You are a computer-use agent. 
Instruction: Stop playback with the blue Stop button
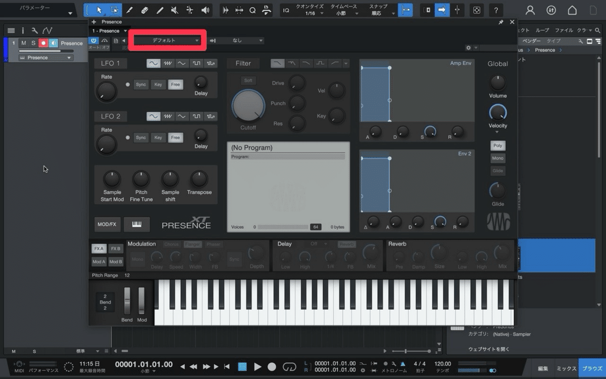[x=242, y=366]
